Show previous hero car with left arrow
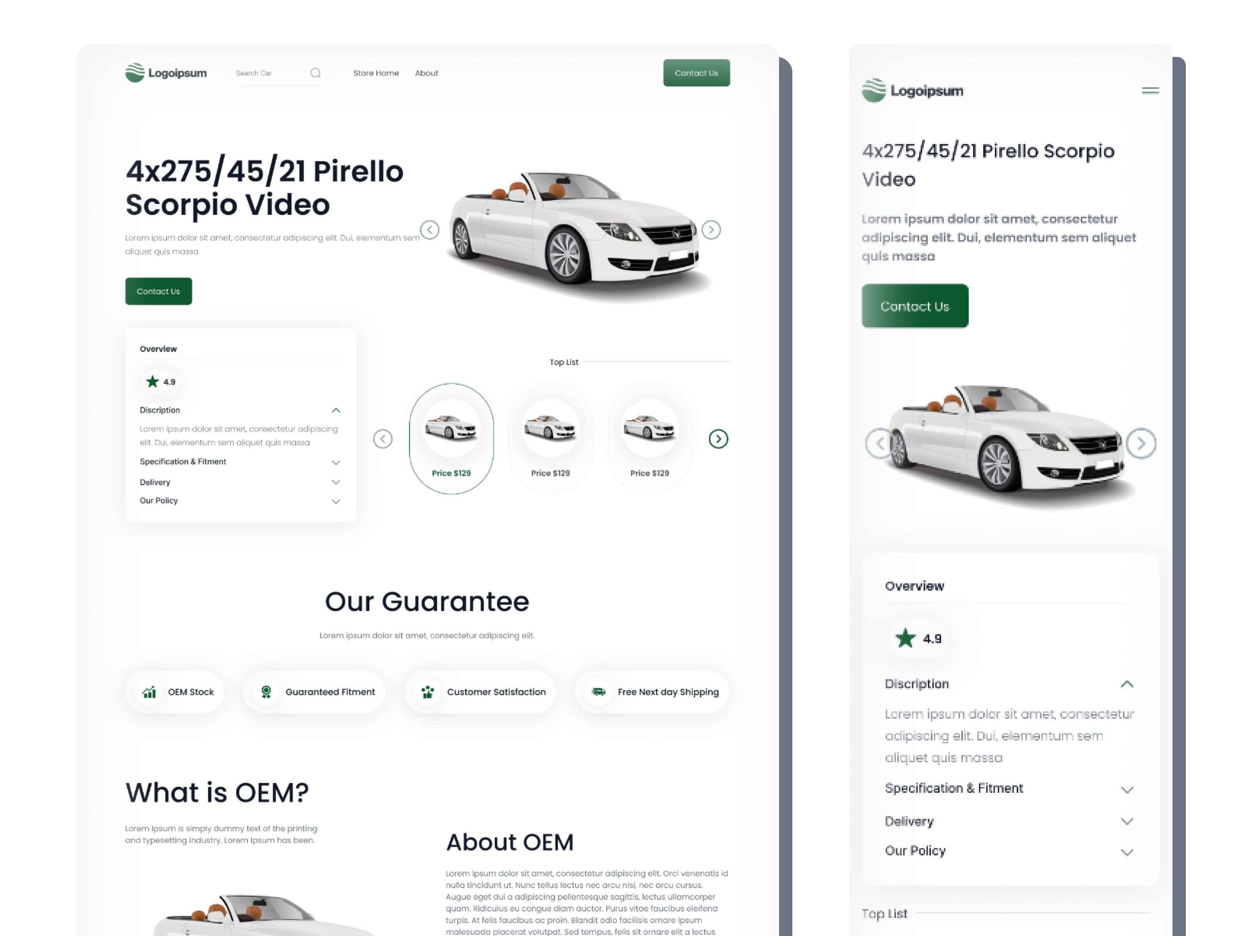Viewport: 1249px width, 936px height. click(x=430, y=230)
